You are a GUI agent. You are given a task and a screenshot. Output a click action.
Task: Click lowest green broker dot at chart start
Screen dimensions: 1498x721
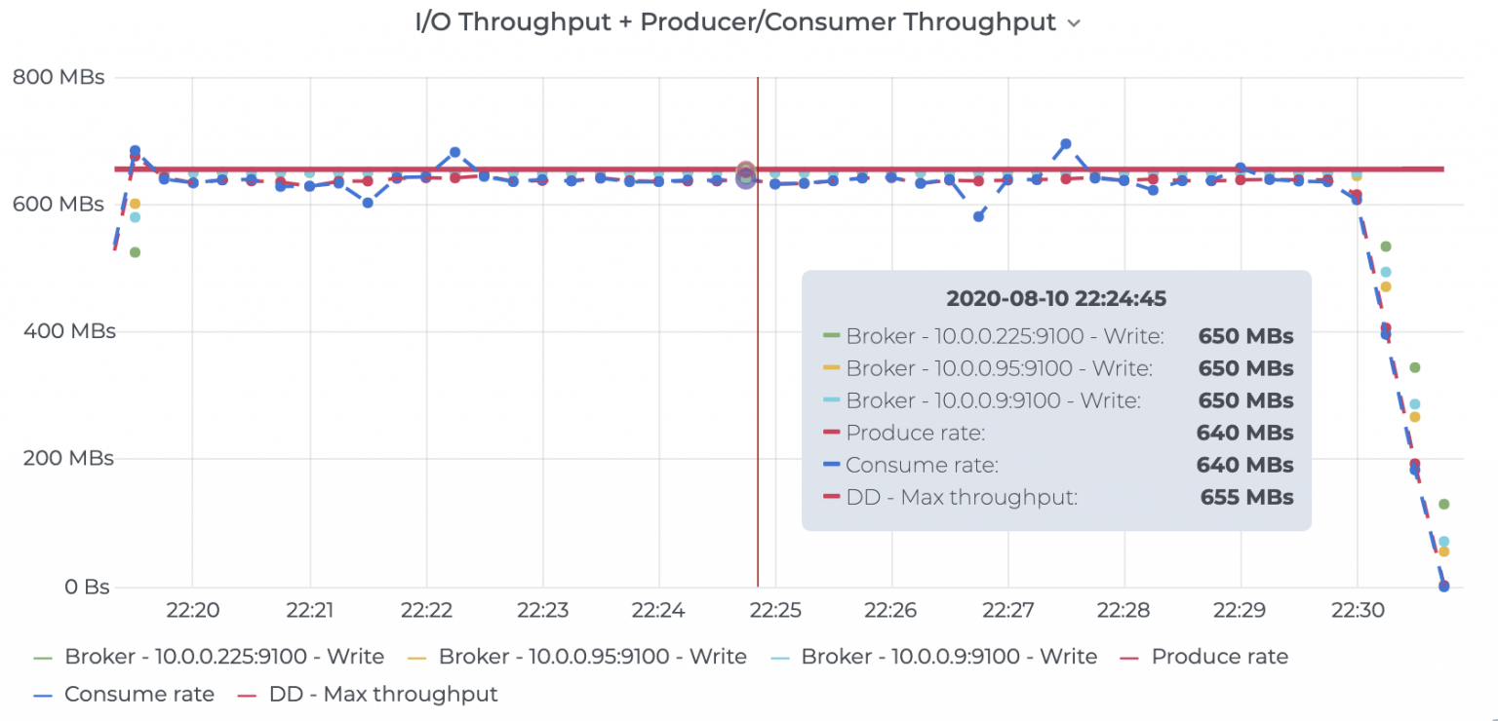click(135, 252)
